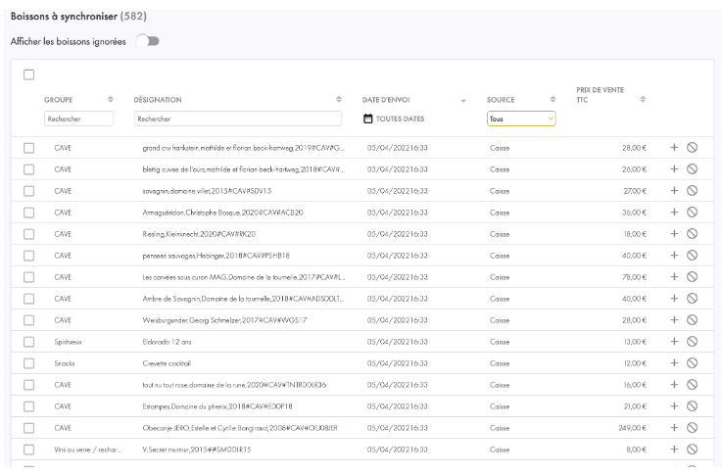Add Les corvées sous curon MAG drink
Image resolution: width=722 pixels, height=475 pixels.
pos(674,276)
